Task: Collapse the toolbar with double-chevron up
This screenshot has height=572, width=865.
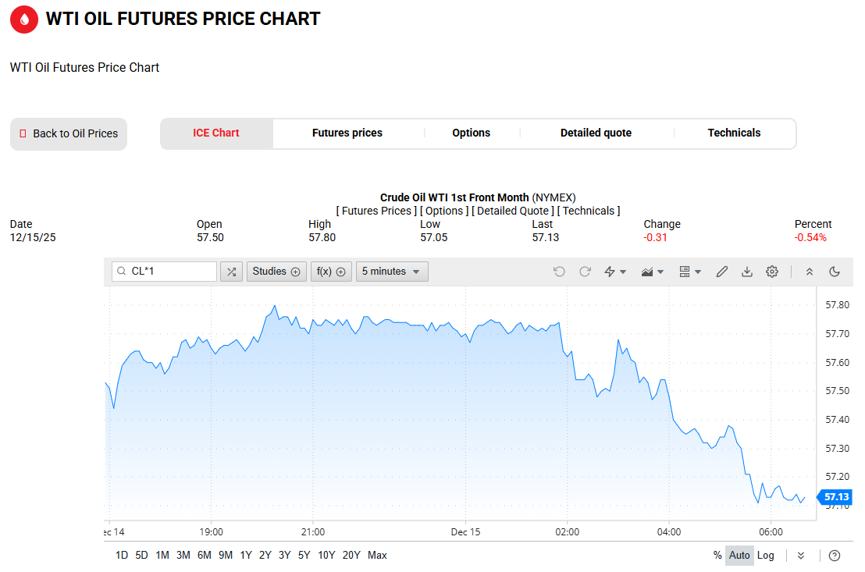Action: click(x=810, y=272)
